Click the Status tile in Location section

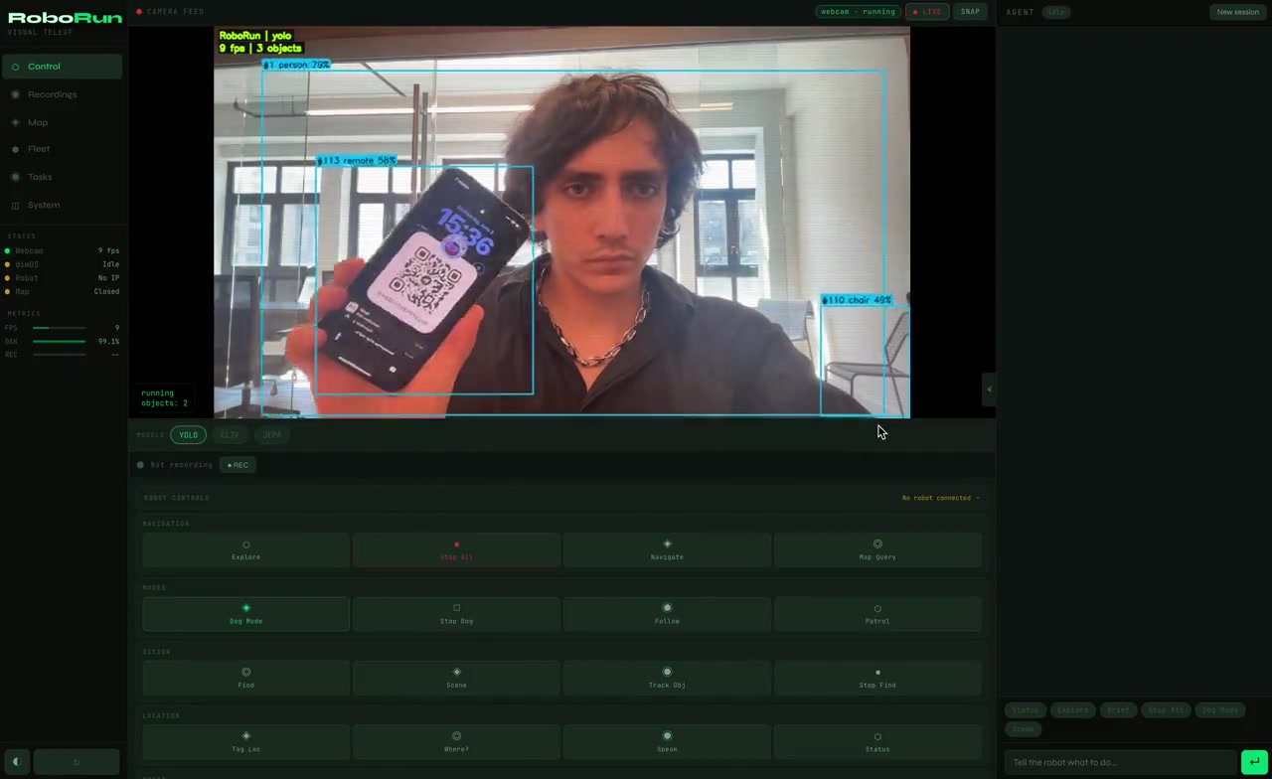[877, 742]
